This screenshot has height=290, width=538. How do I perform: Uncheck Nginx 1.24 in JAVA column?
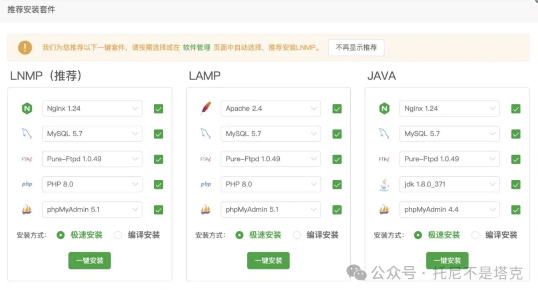click(x=516, y=109)
